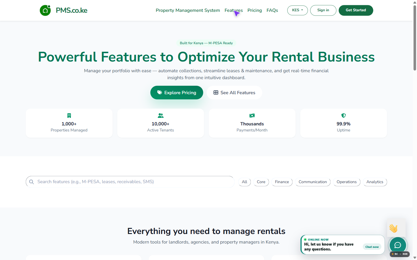The height and width of the screenshot is (260, 417).
Task: Click the Explore Pricing button
Action: point(177,92)
